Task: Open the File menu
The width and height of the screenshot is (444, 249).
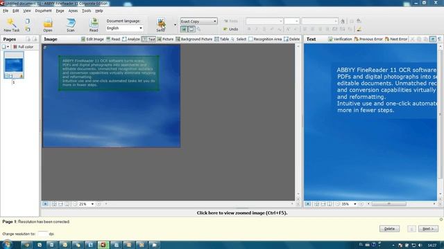Action: tap(6, 11)
